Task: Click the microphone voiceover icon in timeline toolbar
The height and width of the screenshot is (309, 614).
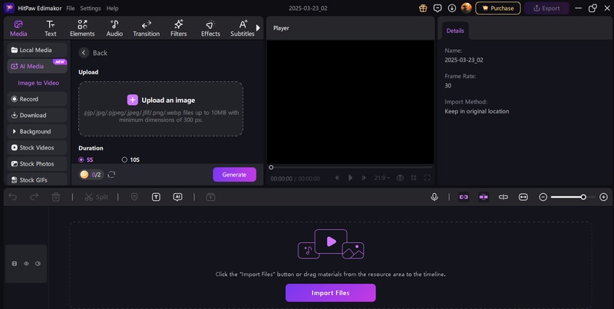Action: point(434,197)
